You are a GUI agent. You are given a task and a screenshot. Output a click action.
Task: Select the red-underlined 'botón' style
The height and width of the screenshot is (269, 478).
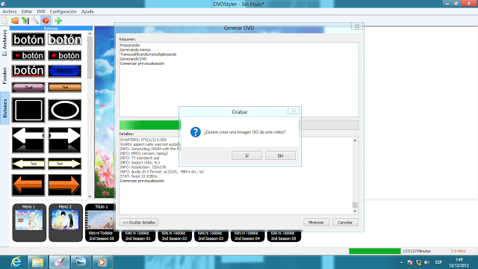[28, 71]
